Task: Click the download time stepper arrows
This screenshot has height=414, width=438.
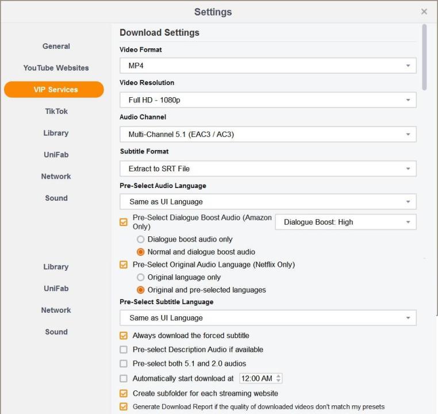Action: (279, 378)
